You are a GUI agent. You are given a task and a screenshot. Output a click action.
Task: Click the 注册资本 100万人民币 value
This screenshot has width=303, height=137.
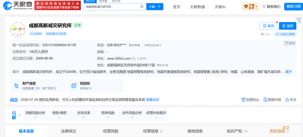[x=38, y=52]
